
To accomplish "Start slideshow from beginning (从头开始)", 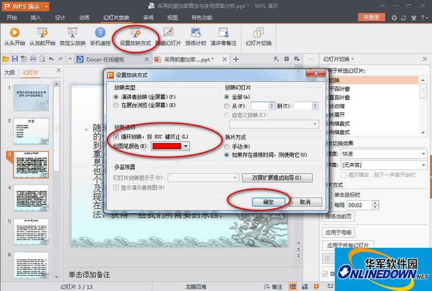I will (15, 36).
